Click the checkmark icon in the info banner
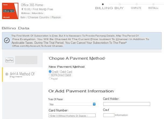 pos(7,40)
